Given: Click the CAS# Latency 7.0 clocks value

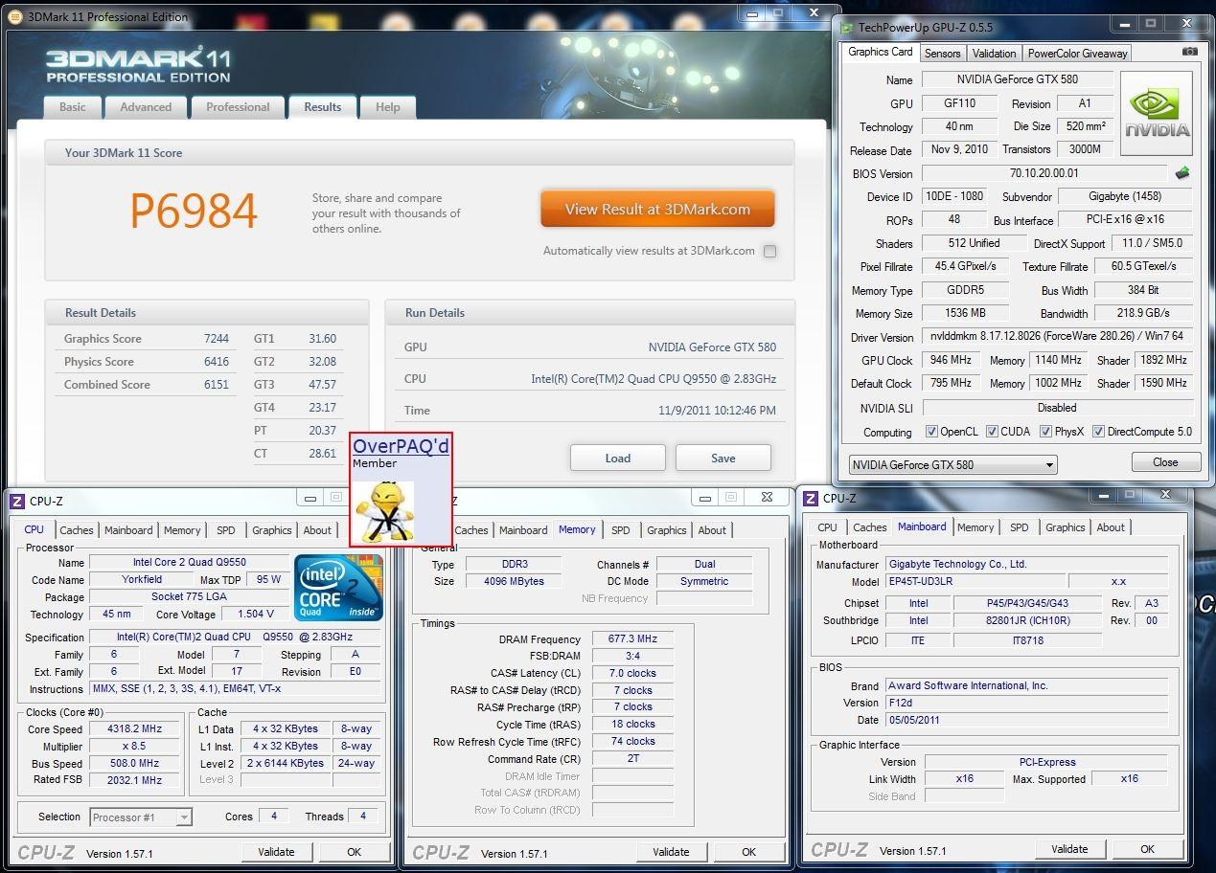Looking at the screenshot, I should coord(632,673).
